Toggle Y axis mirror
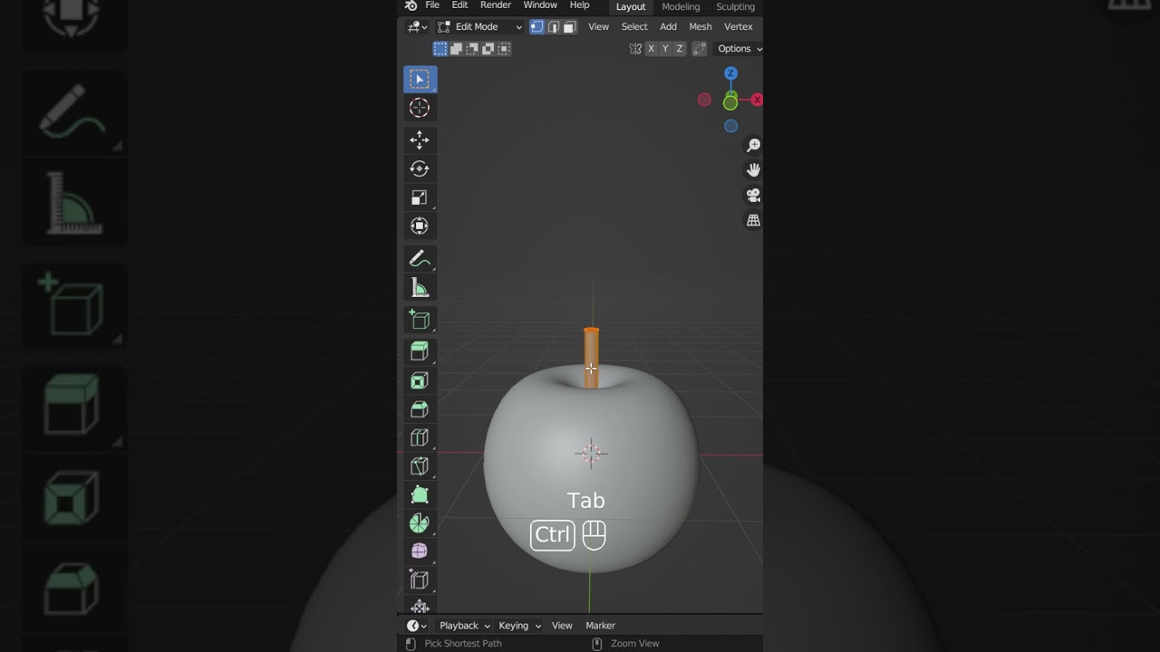 click(x=665, y=49)
